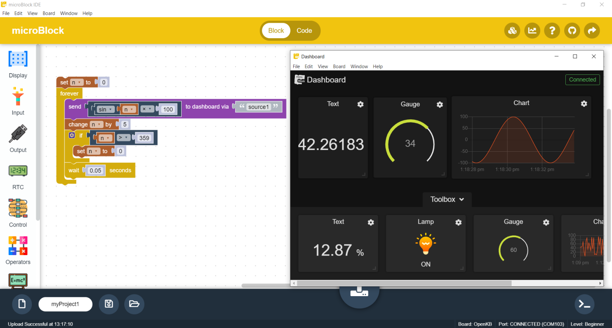Edit the change by 5 value
612x328 pixels.
pyautogui.click(x=125, y=125)
